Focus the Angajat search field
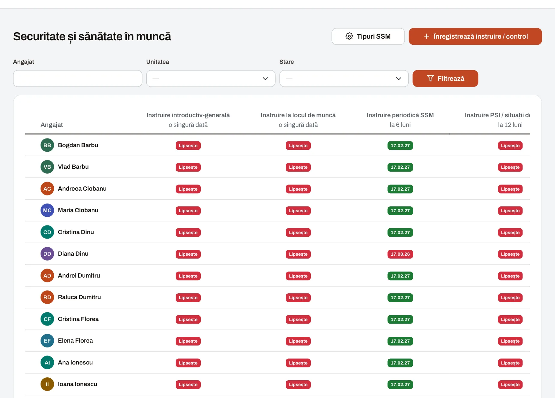Viewport: 555px width, 398px height. (78, 79)
